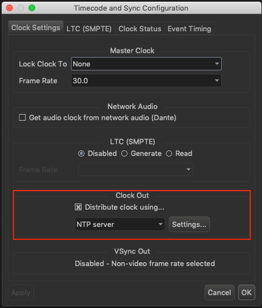Expand the Master Clock Frame Rate dropdown
Viewport: 262px width, 308px height.
(146, 81)
